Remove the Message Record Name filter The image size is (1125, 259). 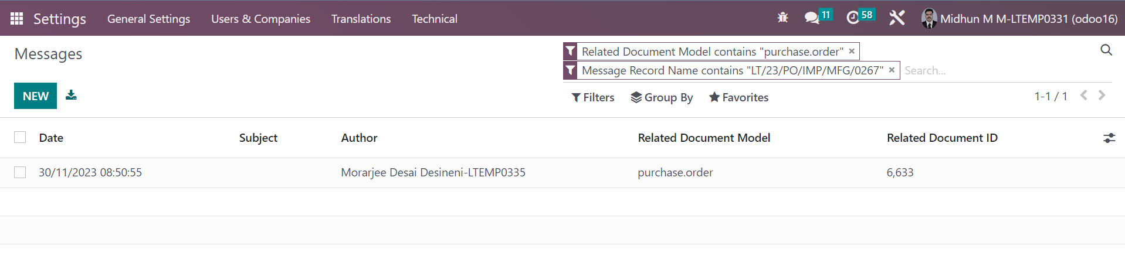(x=892, y=70)
